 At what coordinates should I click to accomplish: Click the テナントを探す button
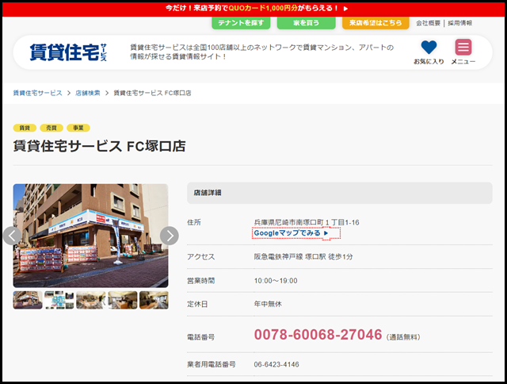[241, 23]
